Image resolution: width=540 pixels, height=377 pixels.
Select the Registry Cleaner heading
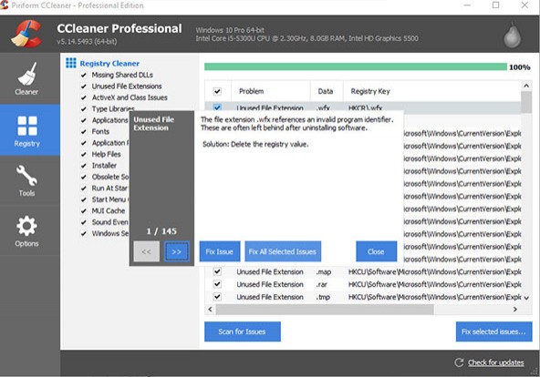click(x=109, y=63)
